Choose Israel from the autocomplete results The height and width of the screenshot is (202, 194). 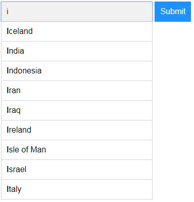coord(77,170)
